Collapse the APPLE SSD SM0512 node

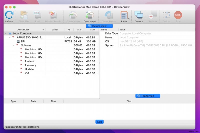pos(9,37)
